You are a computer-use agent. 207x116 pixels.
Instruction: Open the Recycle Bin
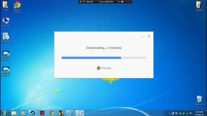tap(199, 100)
